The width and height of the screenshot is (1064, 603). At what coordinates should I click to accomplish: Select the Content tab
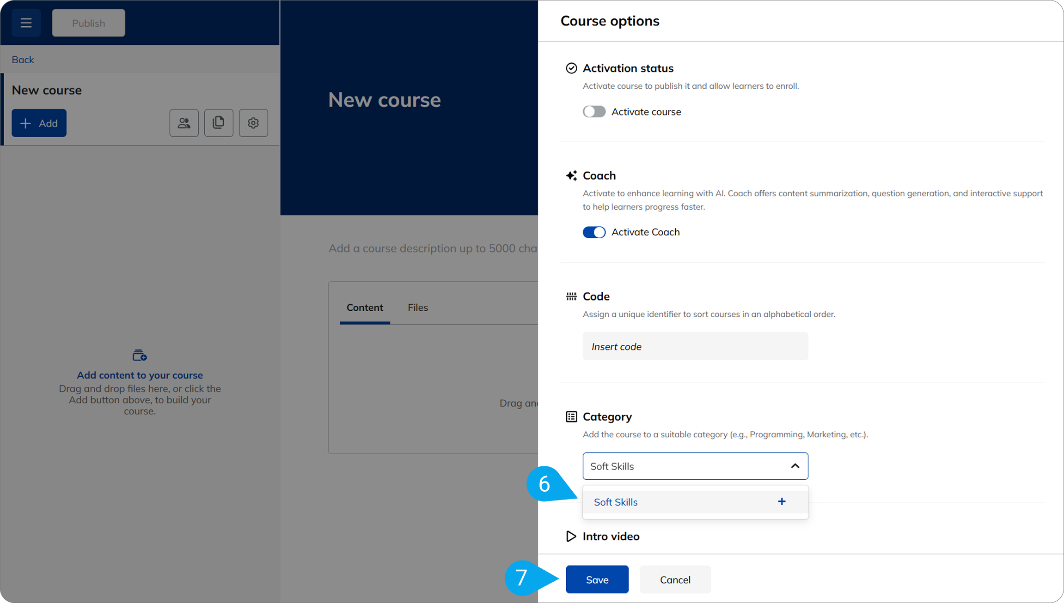(365, 308)
